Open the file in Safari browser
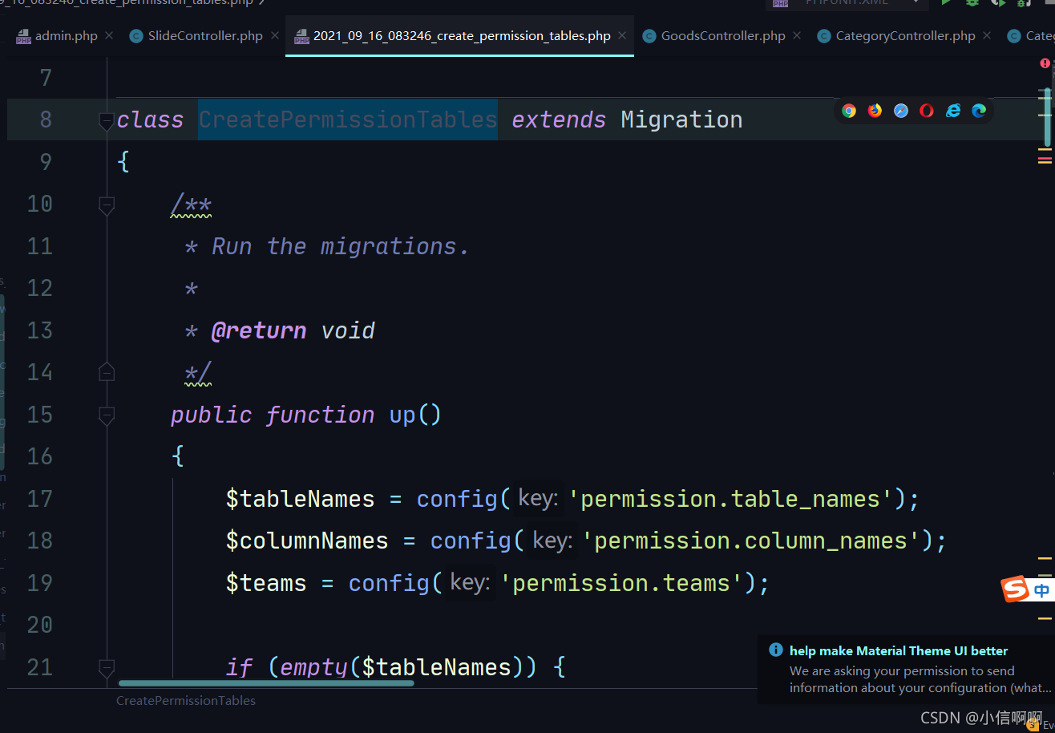 pyautogui.click(x=901, y=111)
